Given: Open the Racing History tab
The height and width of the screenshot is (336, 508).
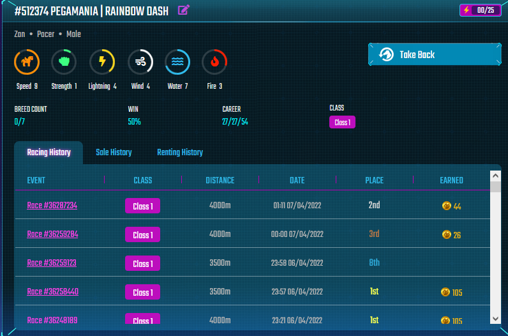Looking at the screenshot, I should point(49,153).
